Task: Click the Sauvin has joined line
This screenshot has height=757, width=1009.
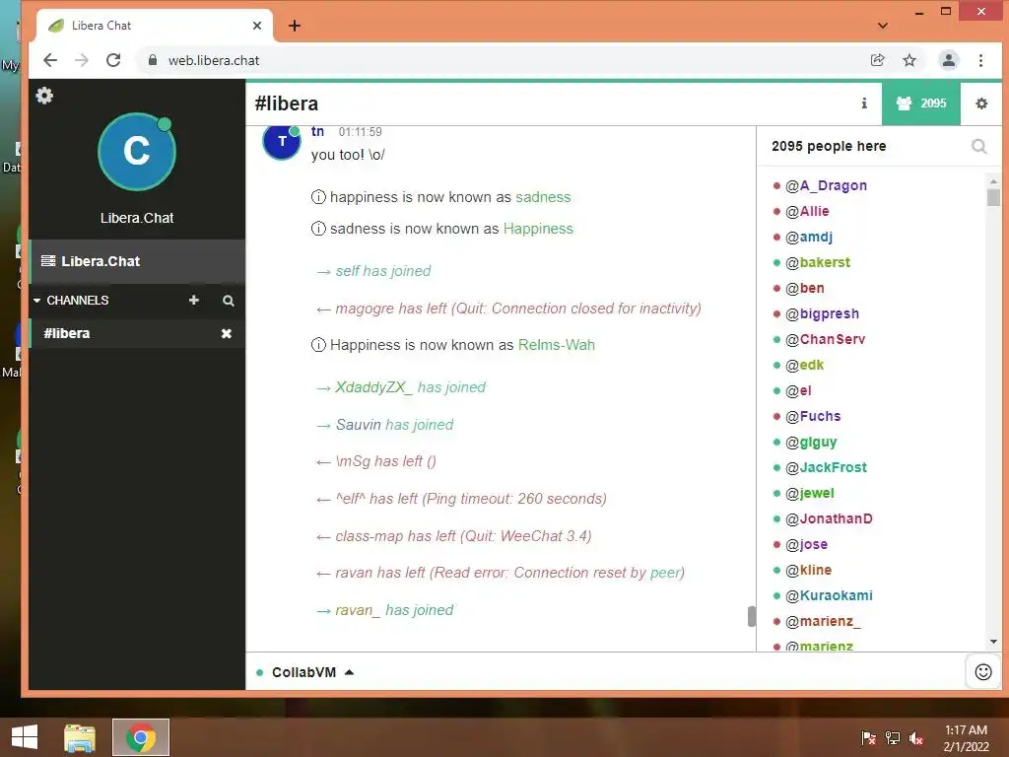Action: click(x=385, y=425)
